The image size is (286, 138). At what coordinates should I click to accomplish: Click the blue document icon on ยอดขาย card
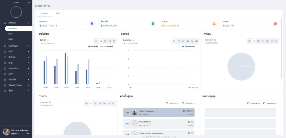pyautogui.click(x=92, y=24)
